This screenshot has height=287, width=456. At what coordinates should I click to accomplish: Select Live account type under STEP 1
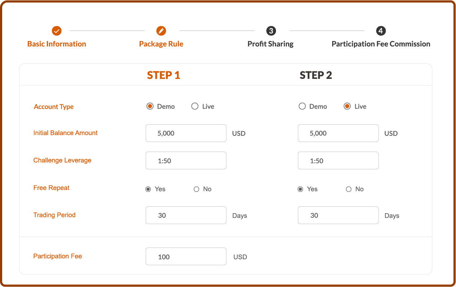click(195, 106)
